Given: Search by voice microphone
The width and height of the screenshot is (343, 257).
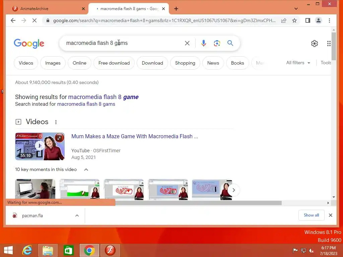Looking at the screenshot, I should point(203,43).
